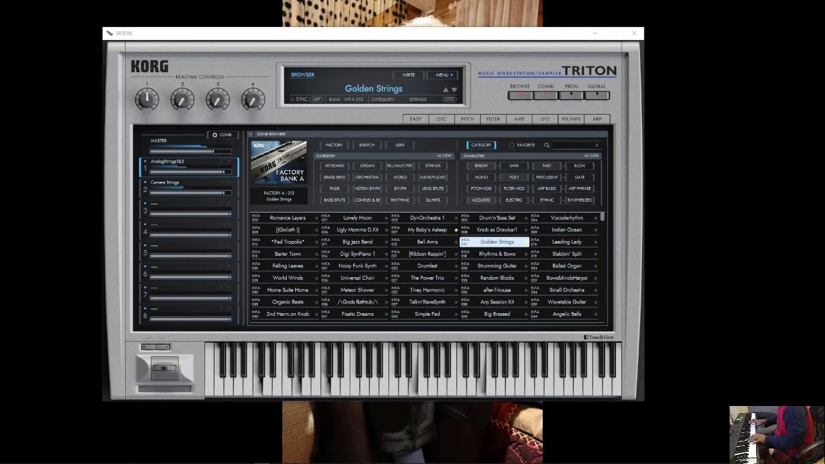
Task: Switch to the IFX/MFX tab
Action: pyautogui.click(x=571, y=119)
